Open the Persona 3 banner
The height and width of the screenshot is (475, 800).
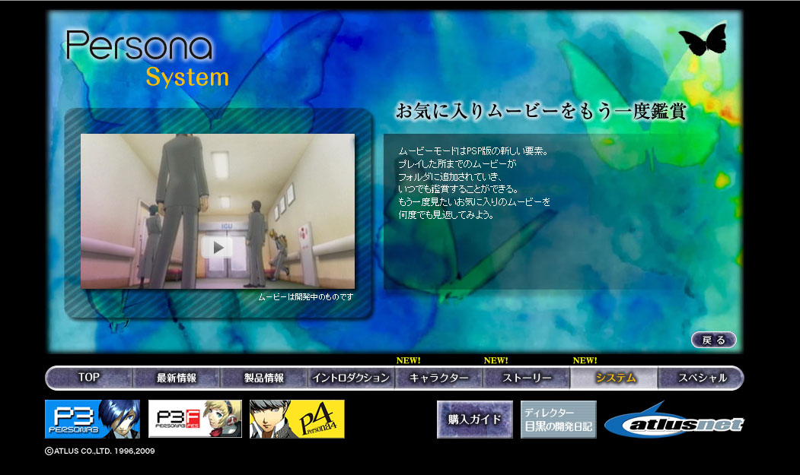[x=92, y=419]
